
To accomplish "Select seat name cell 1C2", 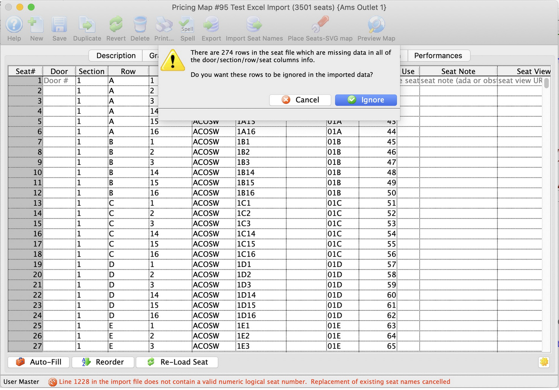I will (261, 213).
